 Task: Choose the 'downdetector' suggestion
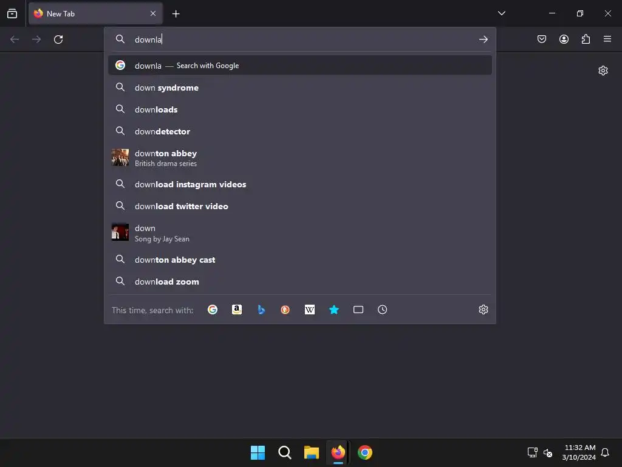click(x=300, y=131)
